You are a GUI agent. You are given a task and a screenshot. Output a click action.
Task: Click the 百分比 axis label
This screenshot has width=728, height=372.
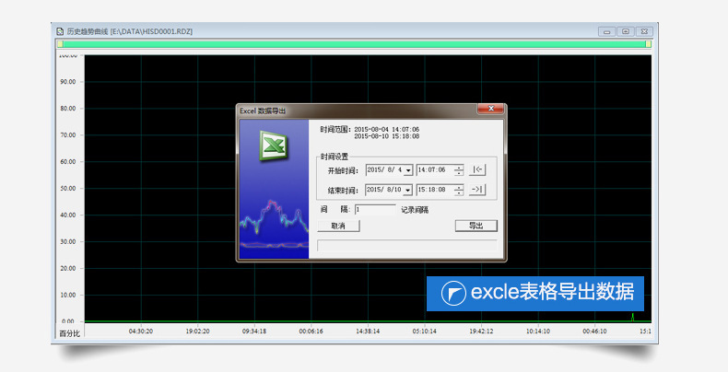coord(70,333)
